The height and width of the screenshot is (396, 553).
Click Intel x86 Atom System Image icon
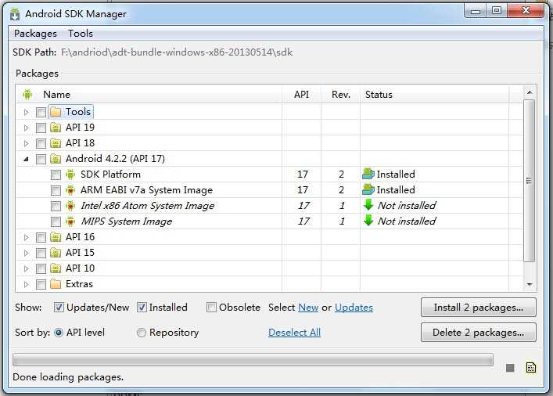[x=70, y=206]
